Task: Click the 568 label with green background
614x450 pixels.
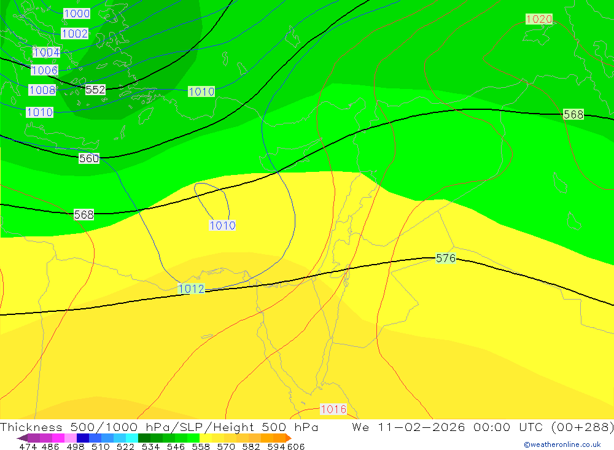Action: click(573, 114)
